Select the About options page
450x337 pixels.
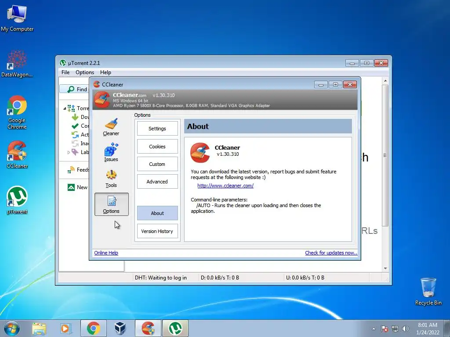pos(157,213)
